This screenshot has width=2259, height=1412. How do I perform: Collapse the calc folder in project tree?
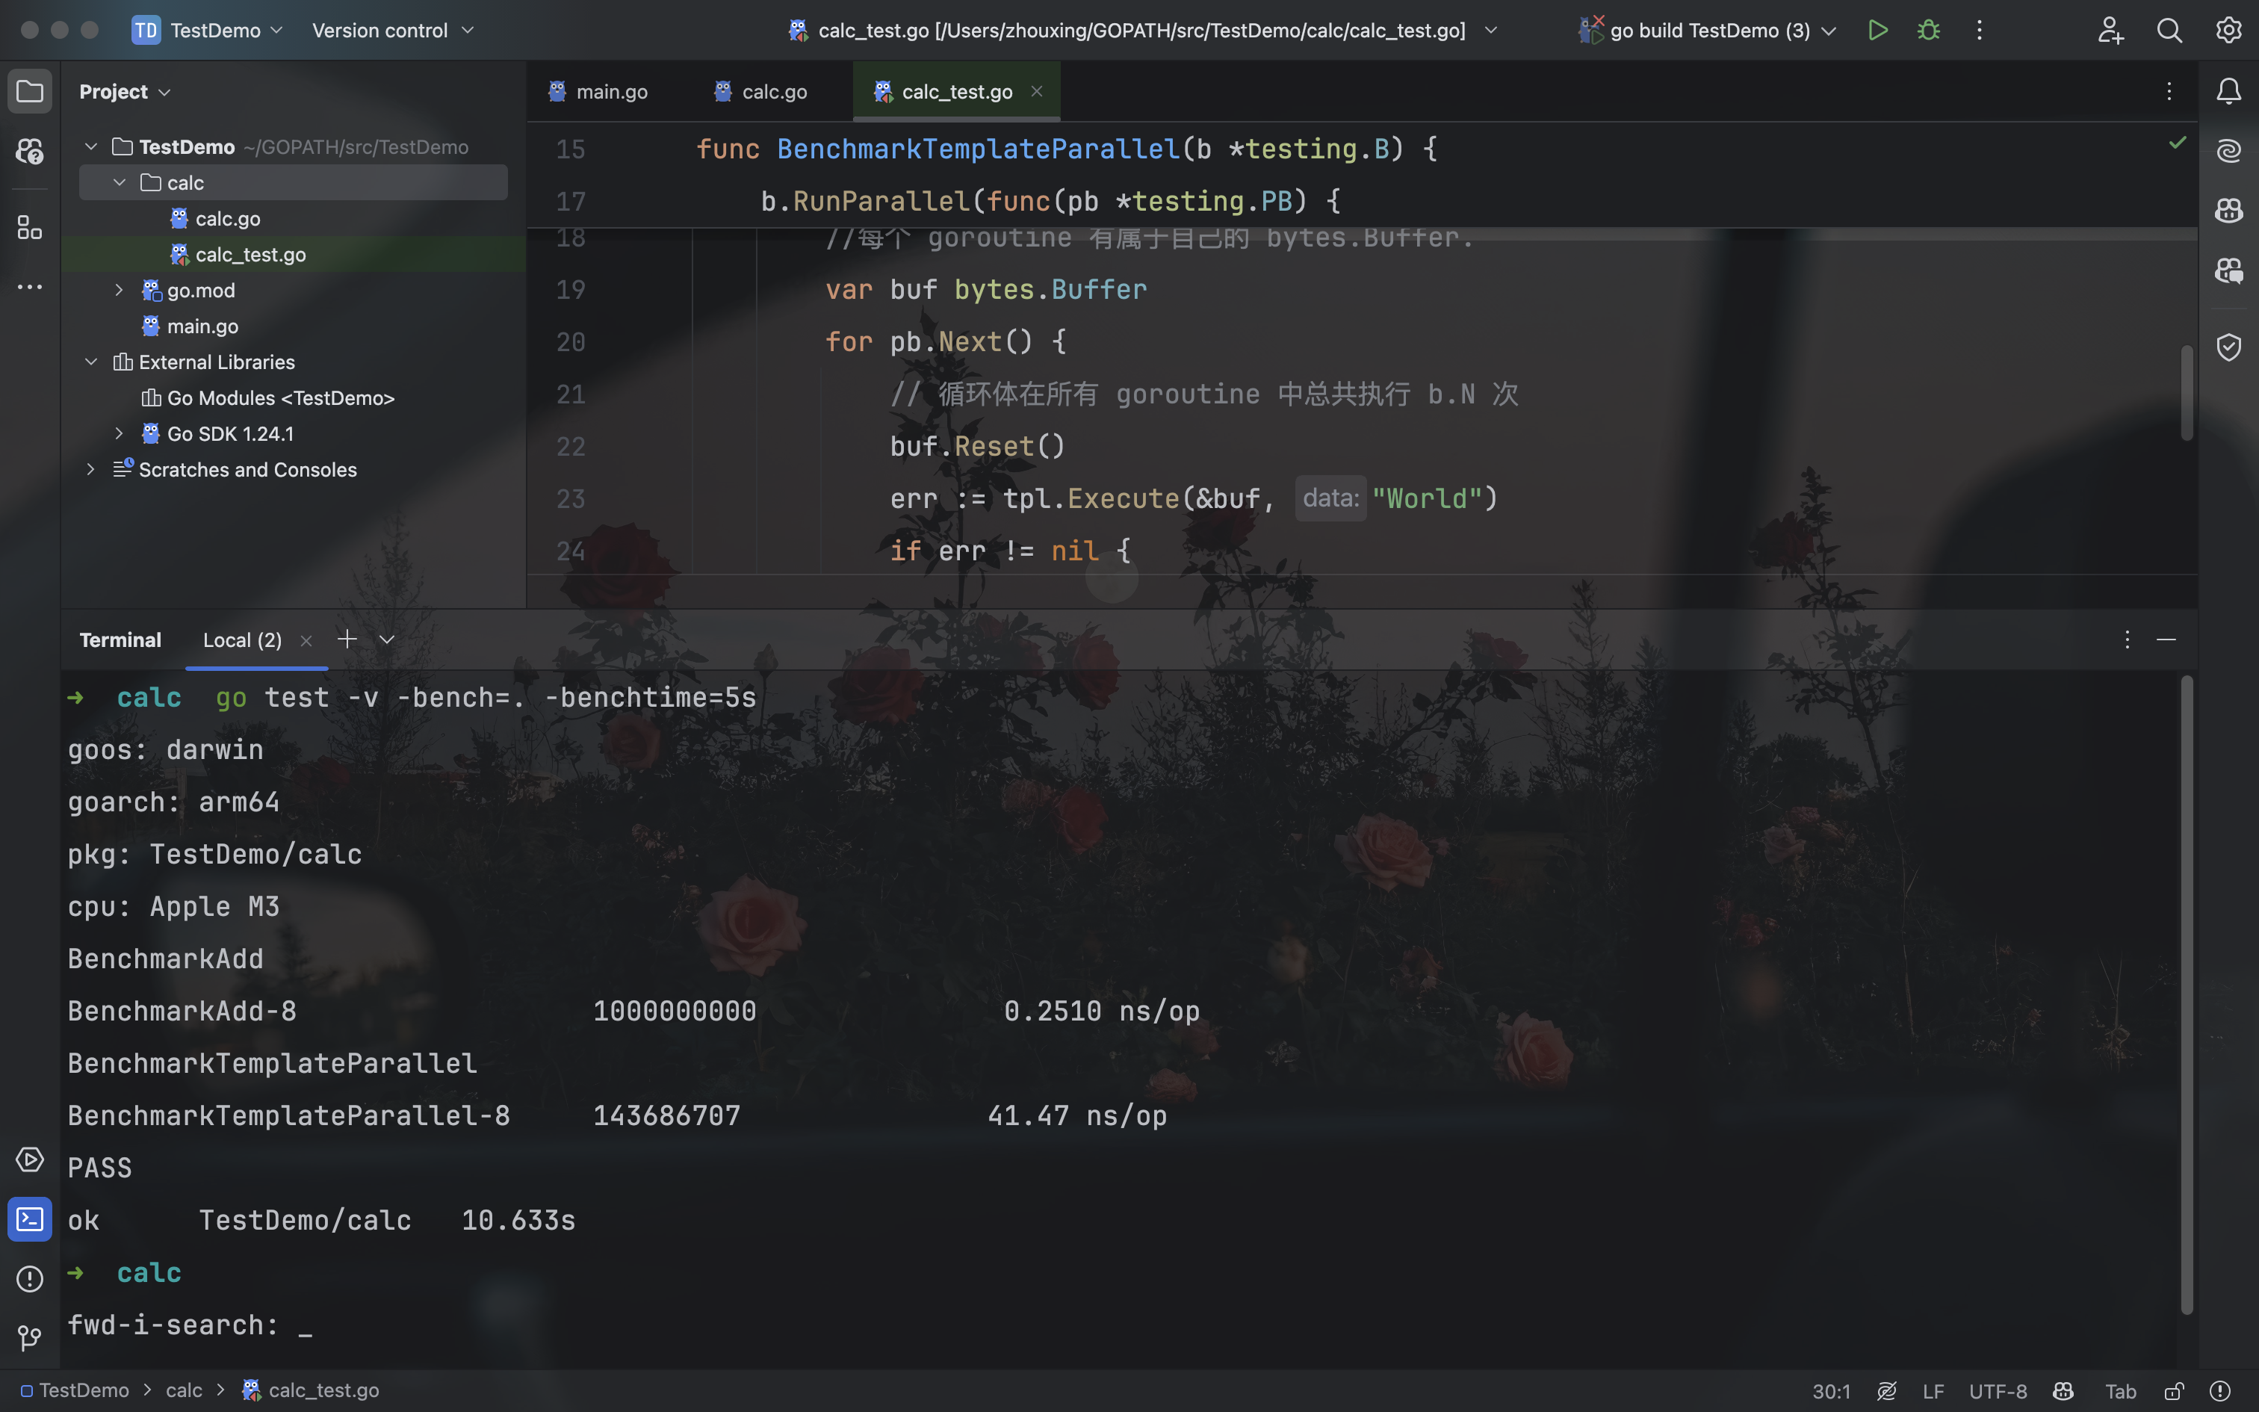(120, 183)
